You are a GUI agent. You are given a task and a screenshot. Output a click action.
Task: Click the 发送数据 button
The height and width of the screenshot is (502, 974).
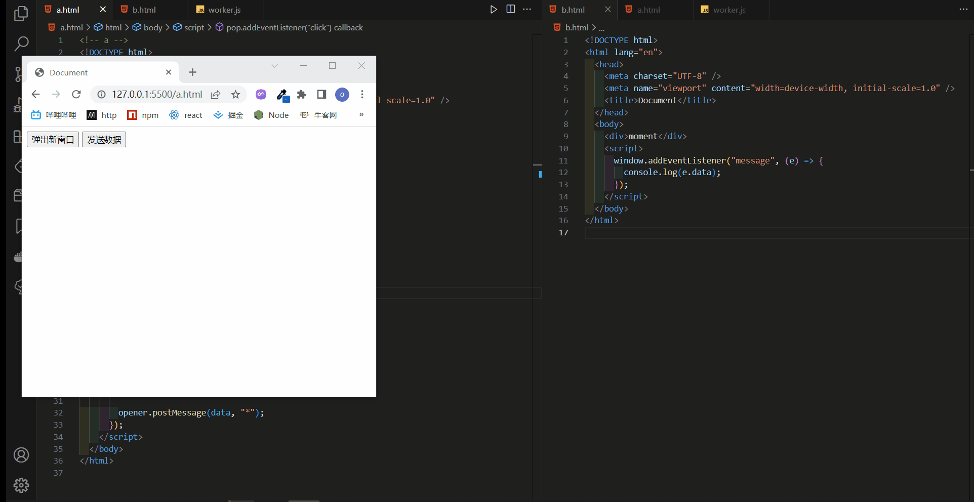pos(104,140)
